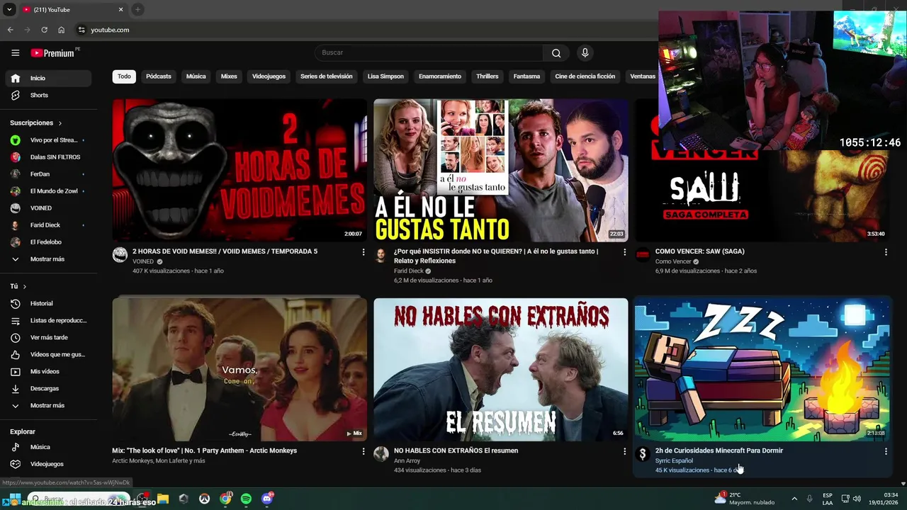
Task: Open the YouTube hamburger guide menu
Action: [x=15, y=52]
